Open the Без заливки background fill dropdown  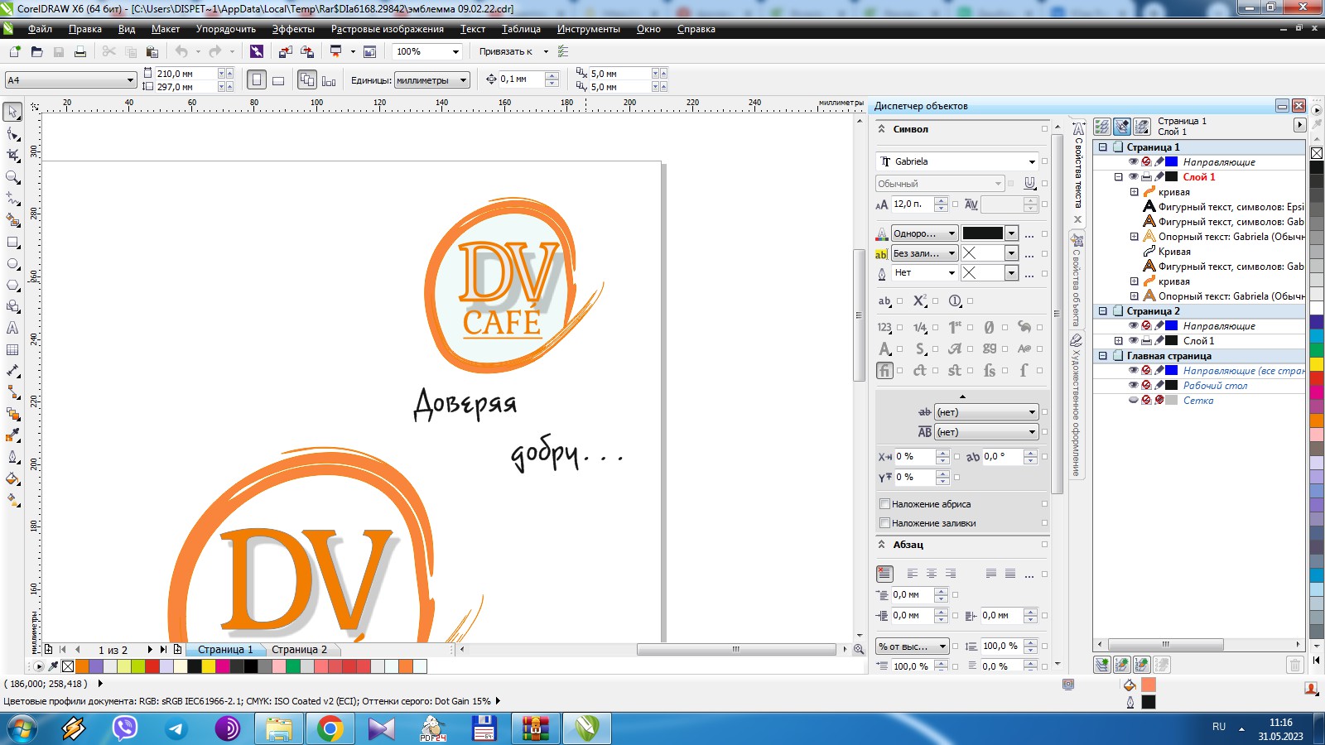952,253
